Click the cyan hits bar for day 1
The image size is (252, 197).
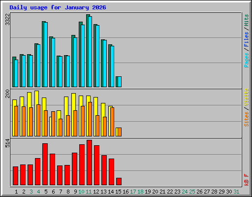click(x=16, y=73)
